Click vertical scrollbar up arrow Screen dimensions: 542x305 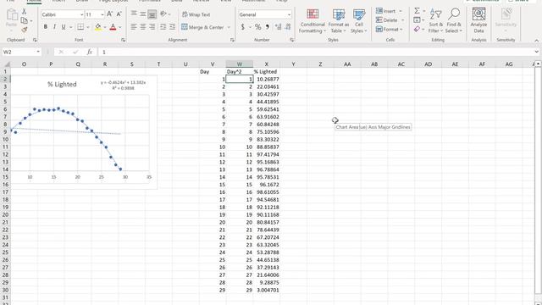[538, 64]
